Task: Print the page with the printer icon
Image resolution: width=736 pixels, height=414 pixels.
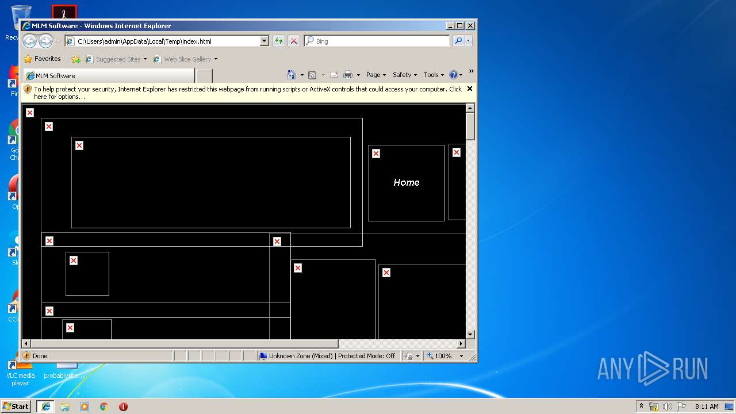Action: point(348,75)
